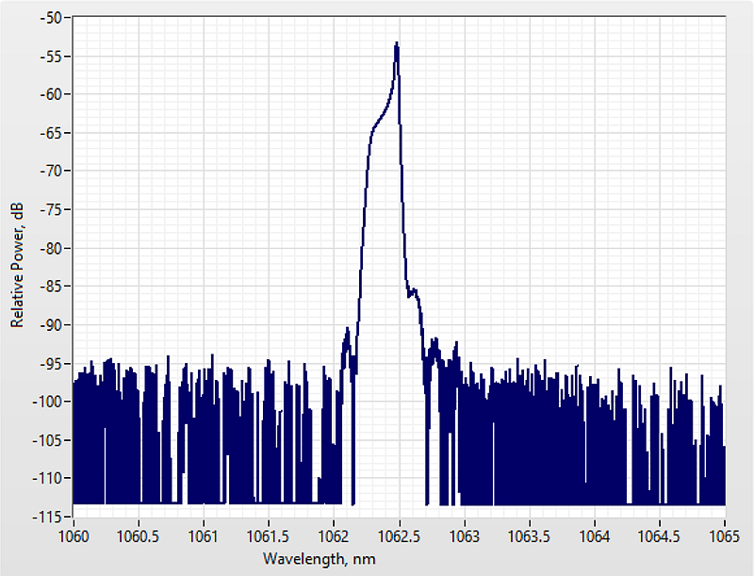The image size is (754, 576).
Task: Click the 1062 x-axis tick label
Action: [x=334, y=535]
